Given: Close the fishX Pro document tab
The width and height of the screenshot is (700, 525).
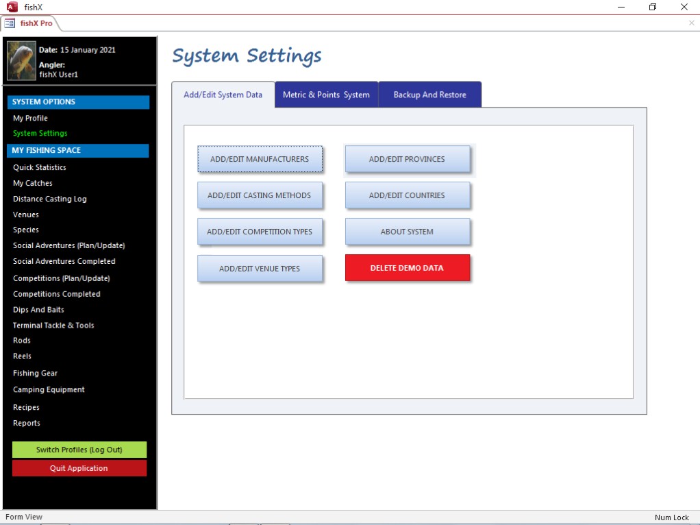Looking at the screenshot, I should pyautogui.click(x=691, y=23).
